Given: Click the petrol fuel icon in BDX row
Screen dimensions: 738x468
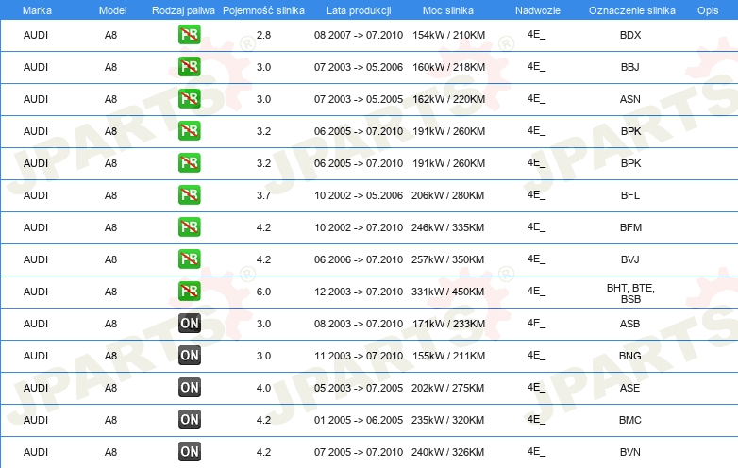Looking at the screenshot, I should click(189, 35).
